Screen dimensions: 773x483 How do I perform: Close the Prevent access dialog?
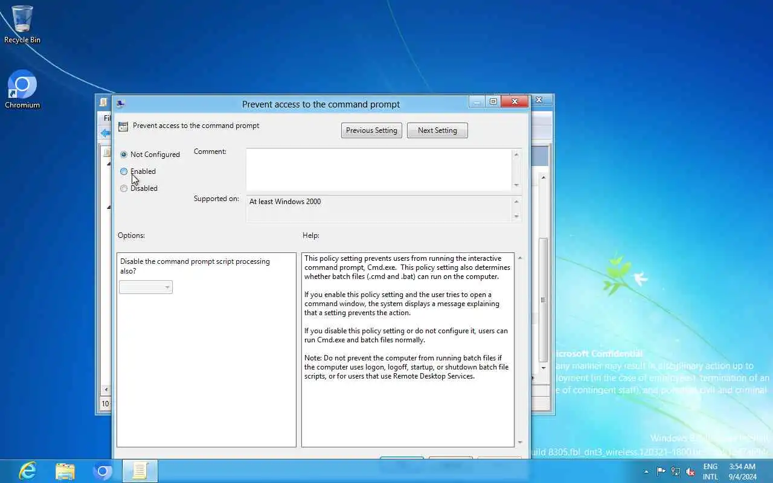pyautogui.click(x=515, y=102)
